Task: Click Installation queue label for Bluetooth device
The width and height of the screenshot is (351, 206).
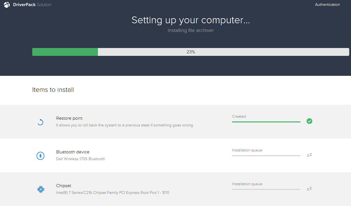Action: [x=247, y=150]
